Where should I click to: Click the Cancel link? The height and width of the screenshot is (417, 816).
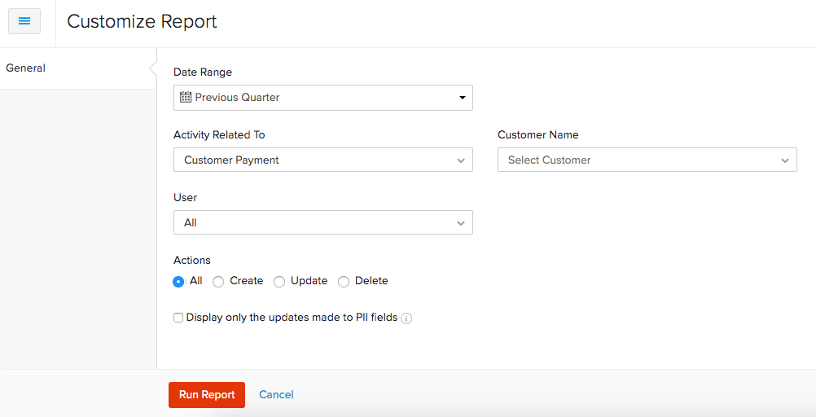coord(276,395)
